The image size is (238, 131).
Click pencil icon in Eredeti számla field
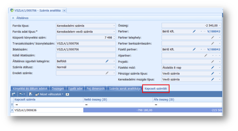point(107,73)
